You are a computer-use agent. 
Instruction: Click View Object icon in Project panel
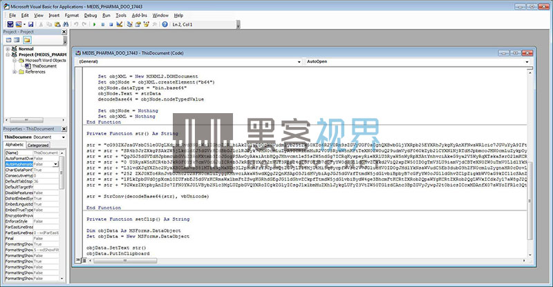17,40
